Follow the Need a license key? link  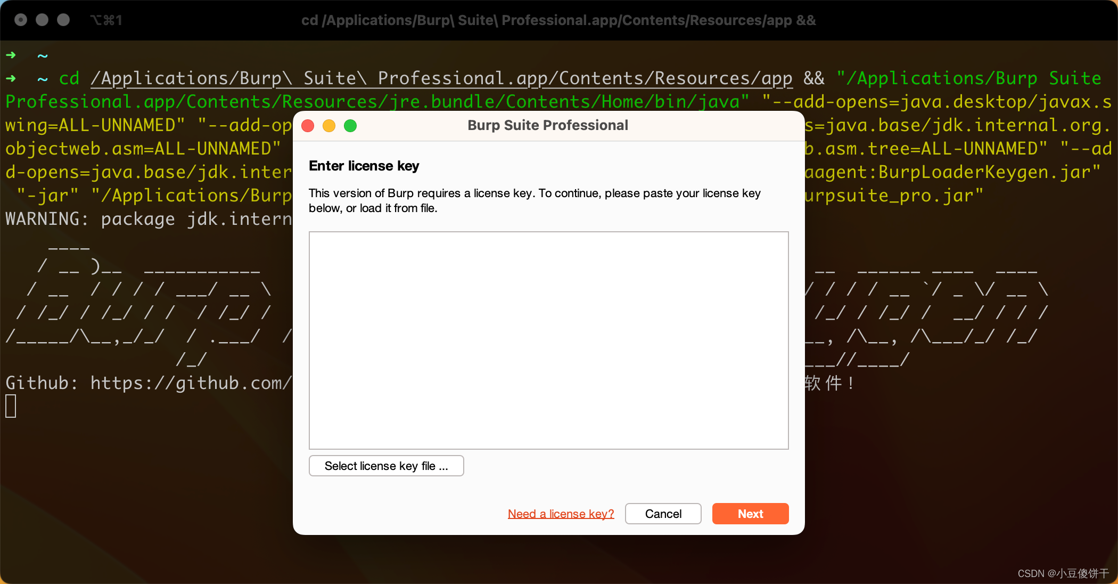click(x=561, y=514)
